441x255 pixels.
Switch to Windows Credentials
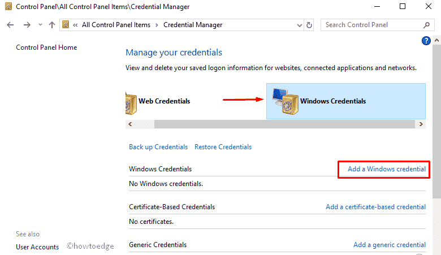point(345,101)
